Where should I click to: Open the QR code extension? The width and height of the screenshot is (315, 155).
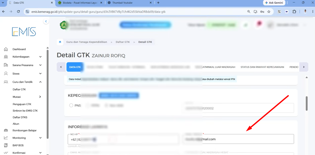click(x=279, y=12)
